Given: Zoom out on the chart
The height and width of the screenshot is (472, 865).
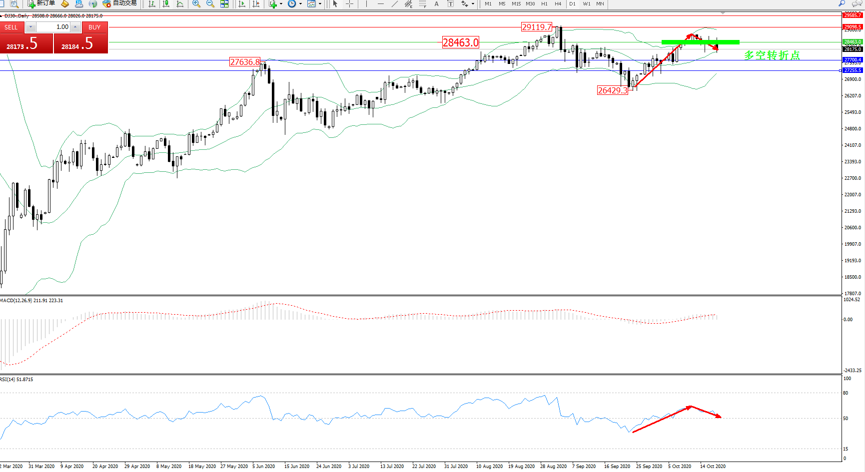Looking at the screenshot, I should (x=210, y=4).
